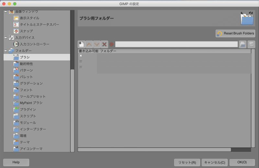The height and width of the screenshot is (168, 259).
Task: Select 環境 label in tree
Action: tap(23, 136)
